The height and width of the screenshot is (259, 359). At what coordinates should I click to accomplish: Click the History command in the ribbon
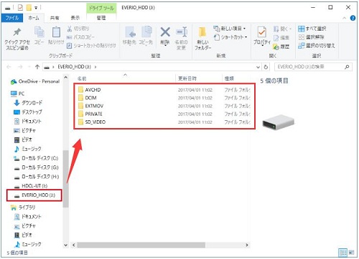(x=281, y=47)
